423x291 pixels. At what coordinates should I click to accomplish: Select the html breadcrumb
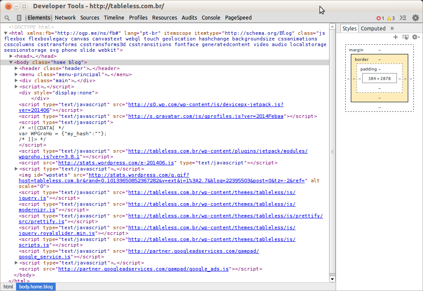(8, 287)
